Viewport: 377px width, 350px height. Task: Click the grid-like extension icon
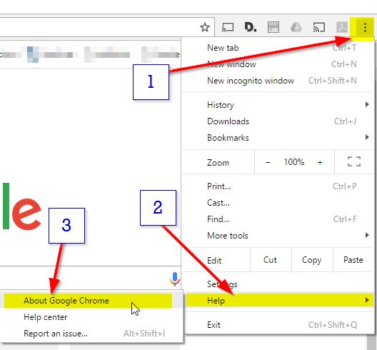coord(273,27)
